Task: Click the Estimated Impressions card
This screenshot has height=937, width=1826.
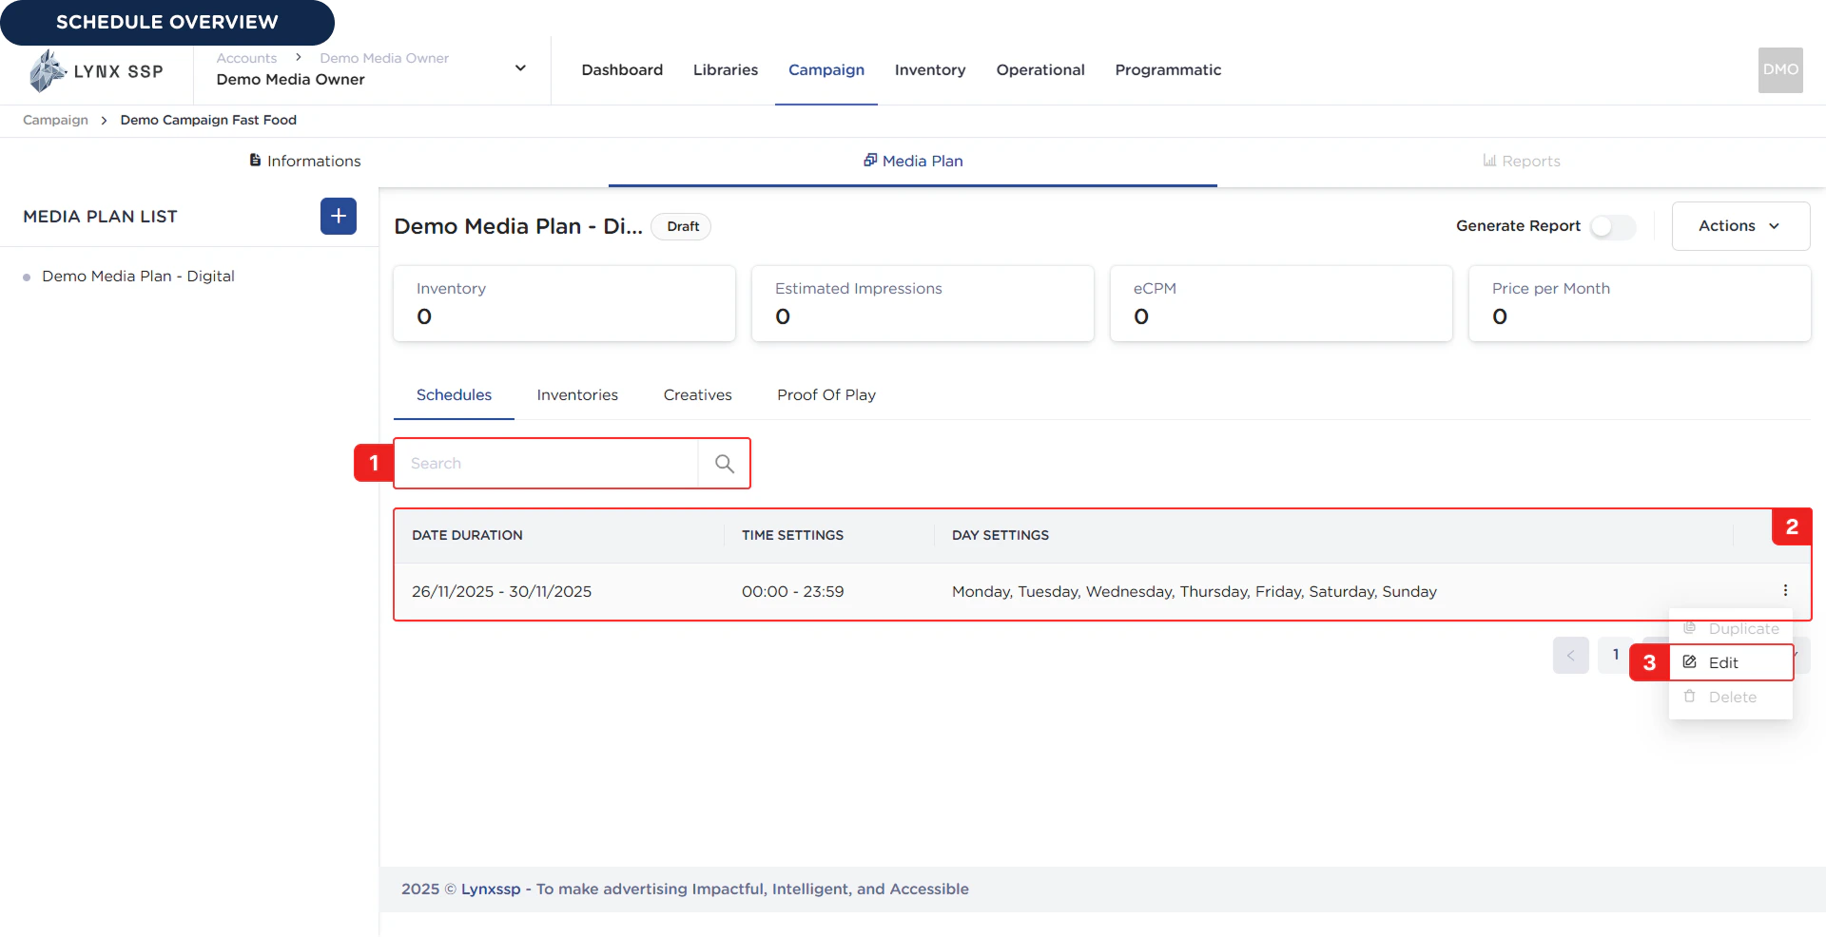Action: click(x=923, y=303)
